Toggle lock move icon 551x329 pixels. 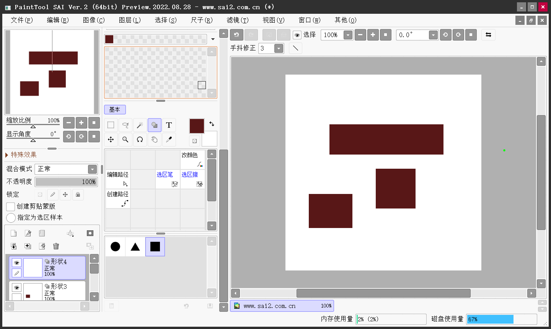click(x=65, y=195)
